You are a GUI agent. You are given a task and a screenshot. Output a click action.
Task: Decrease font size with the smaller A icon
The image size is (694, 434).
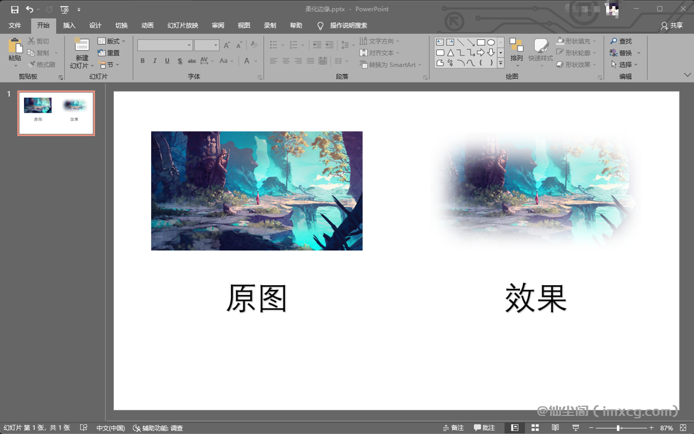tap(239, 45)
